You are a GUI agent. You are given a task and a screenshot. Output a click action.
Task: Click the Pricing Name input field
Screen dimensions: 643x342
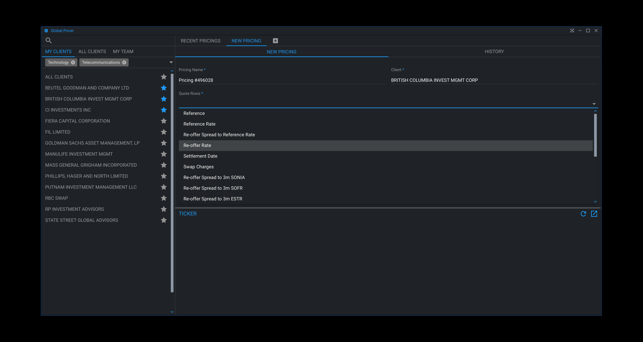point(282,80)
